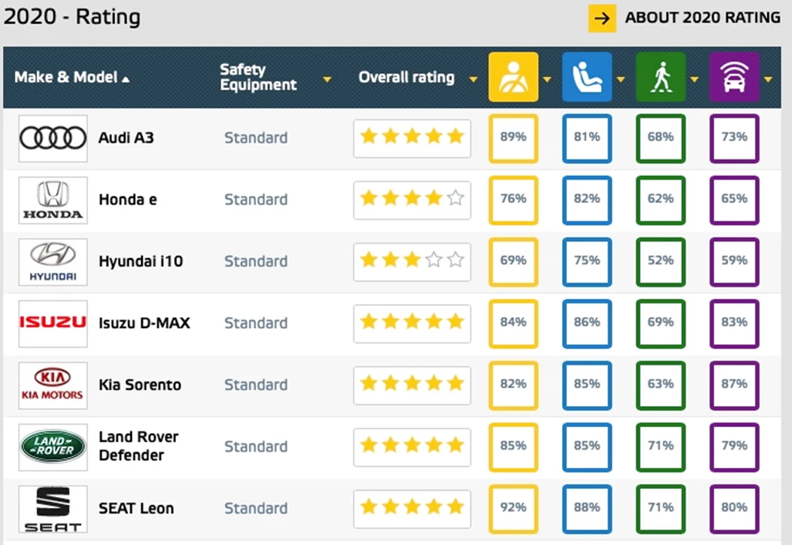This screenshot has height=545, width=792.
Task: Expand the Safety Equipment filter dropdown
Action: [327, 79]
